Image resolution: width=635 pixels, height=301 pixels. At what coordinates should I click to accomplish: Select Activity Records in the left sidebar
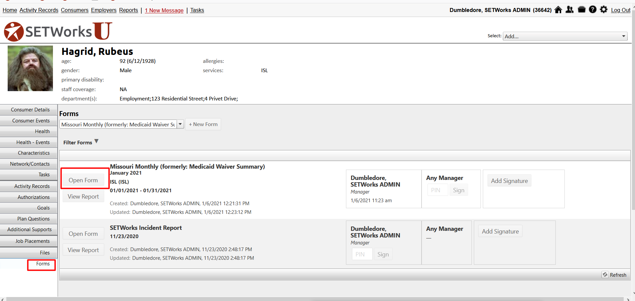[x=29, y=186]
